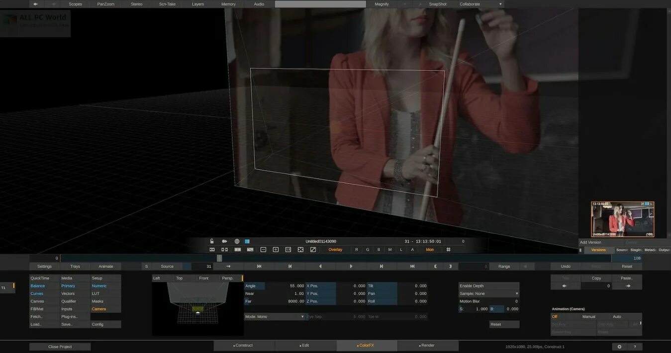
Task: Toggle Enable Depth
Action: (x=489, y=286)
